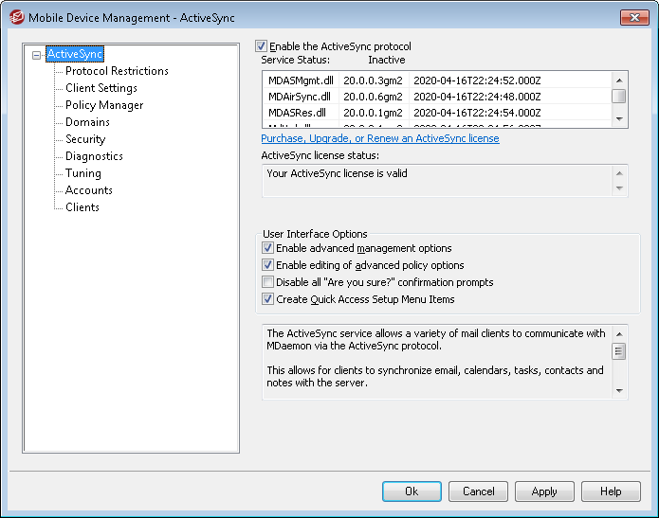Open Domains page in tree
Viewport: 659px width, 518px height.
(x=87, y=122)
